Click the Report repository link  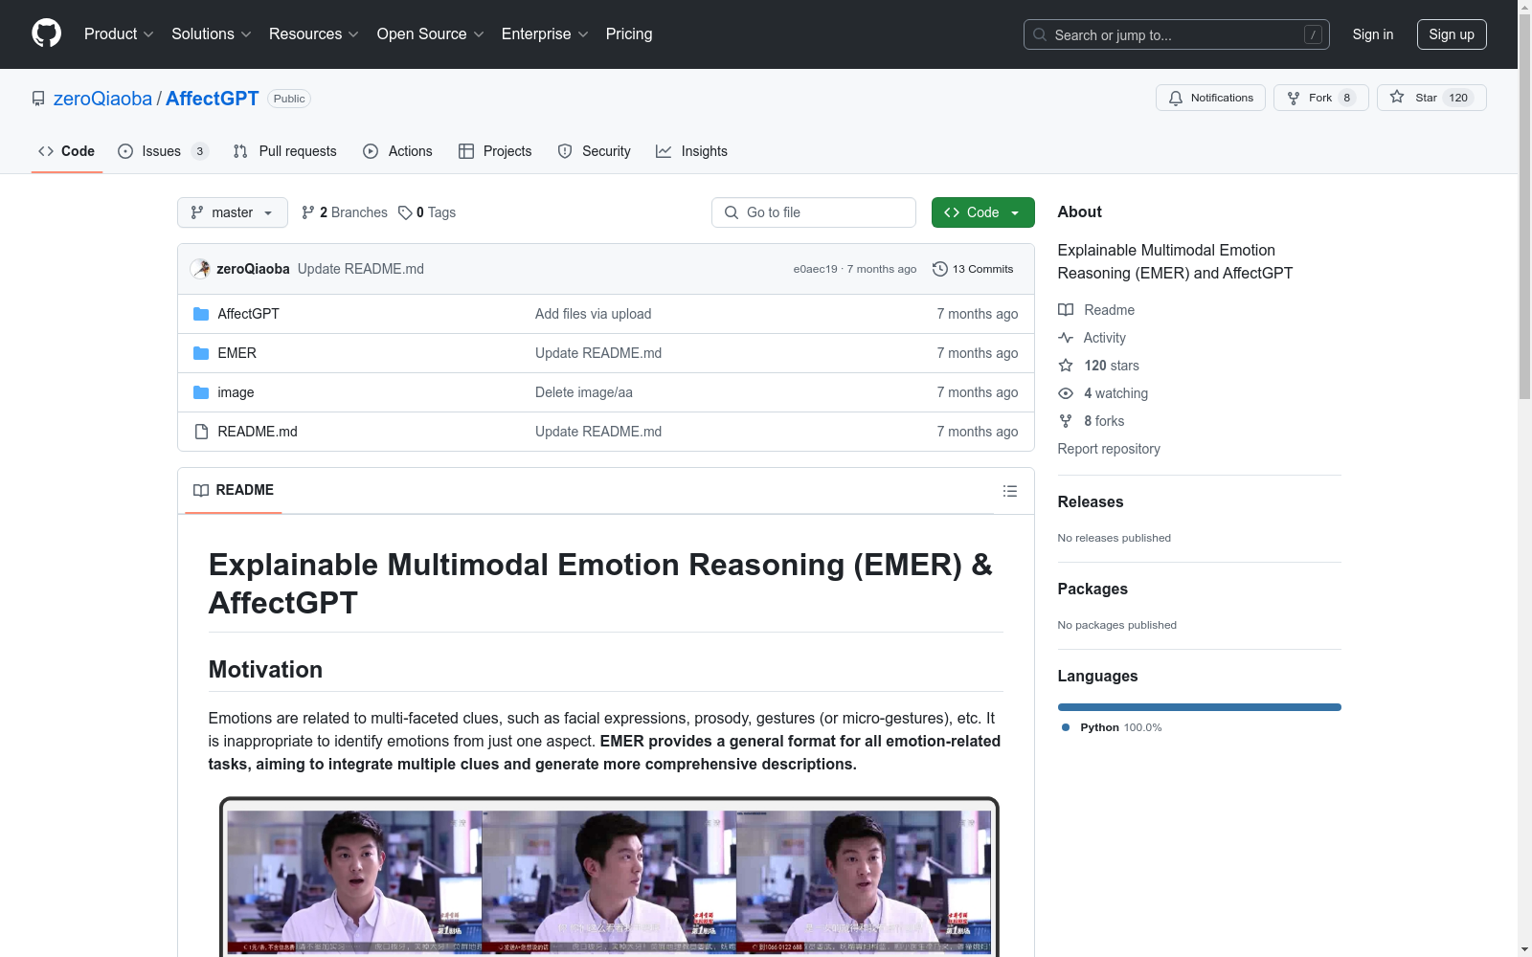(1109, 449)
